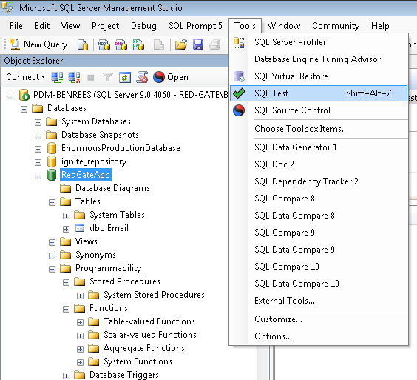Choose SQL Test from Tools menu

tap(319, 93)
